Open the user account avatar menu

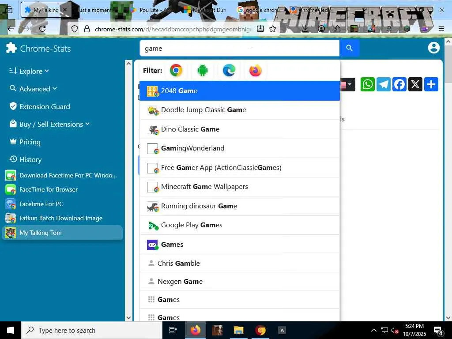(433, 48)
